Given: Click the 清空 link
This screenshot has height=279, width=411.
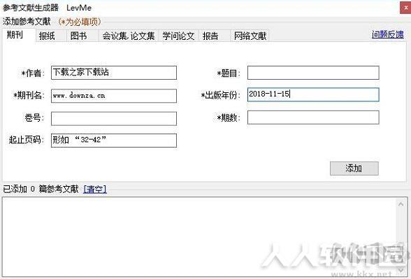Looking at the screenshot, I should click(95, 189).
